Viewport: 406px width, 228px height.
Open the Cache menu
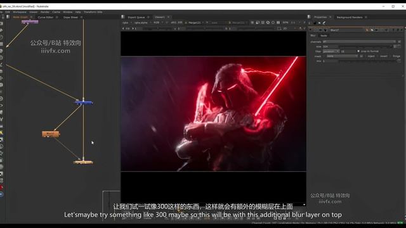click(x=56, y=12)
